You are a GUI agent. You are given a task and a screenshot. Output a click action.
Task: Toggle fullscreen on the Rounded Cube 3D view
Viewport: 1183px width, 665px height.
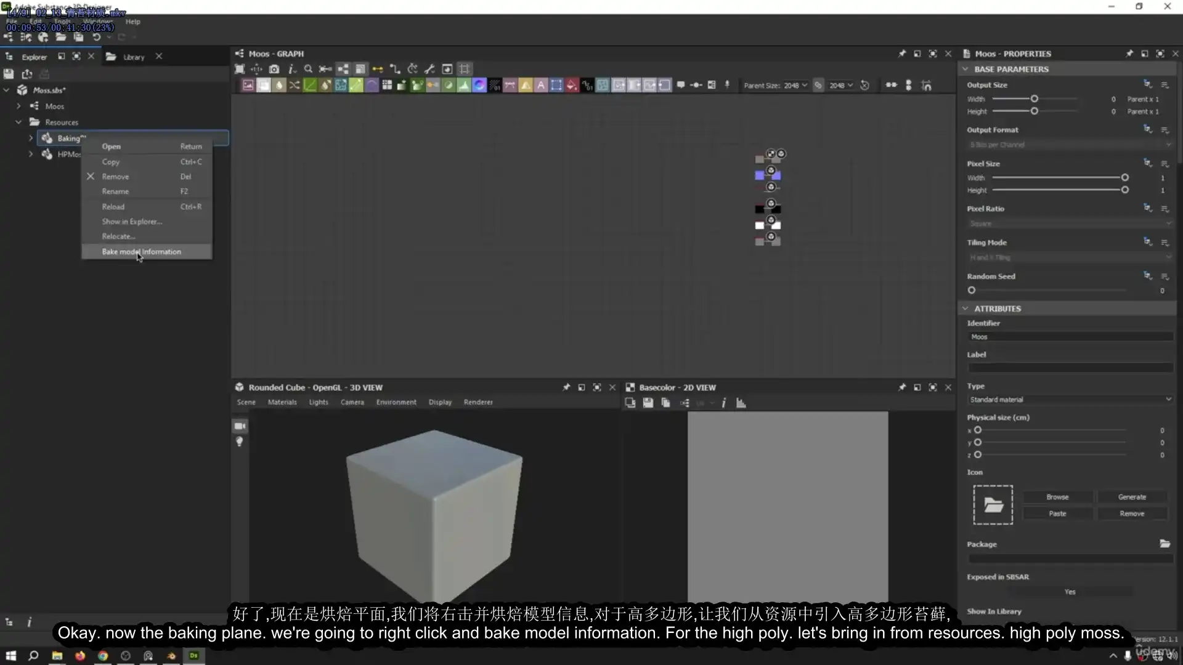596,387
